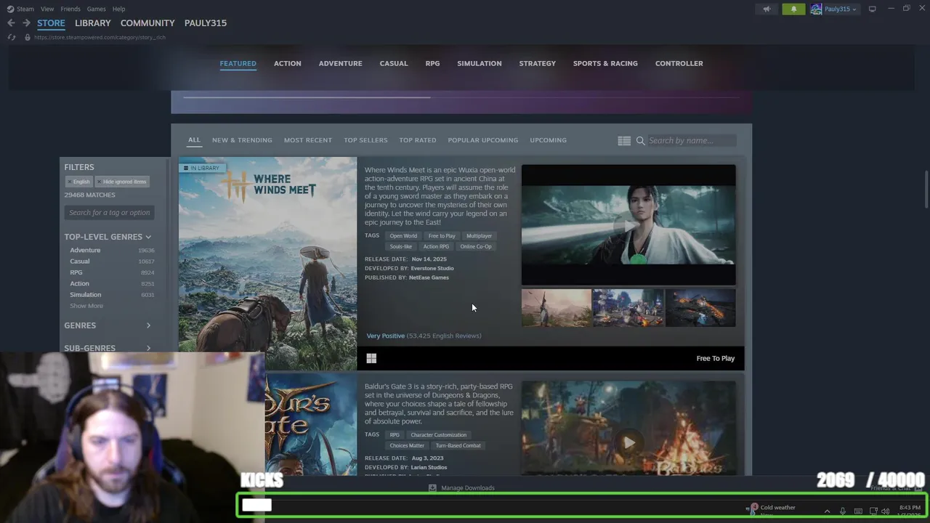Filter by Action genre in the sidebar

[x=112, y=283]
